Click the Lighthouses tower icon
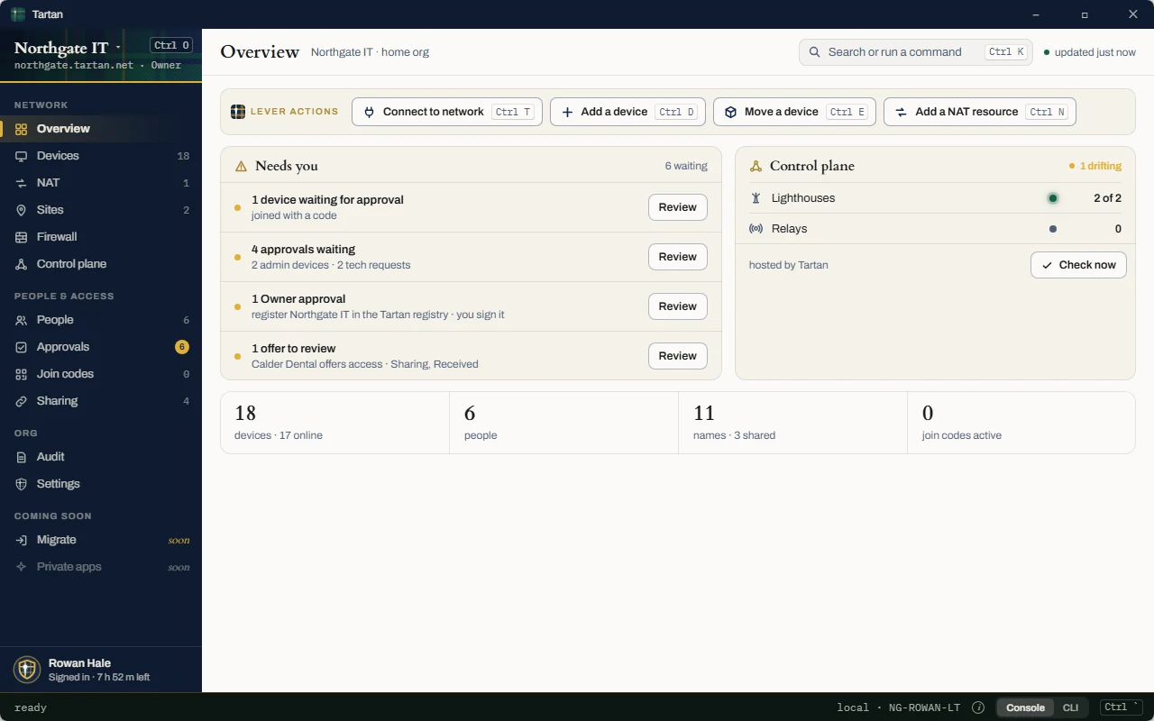The height and width of the screenshot is (721, 1154). (x=756, y=198)
